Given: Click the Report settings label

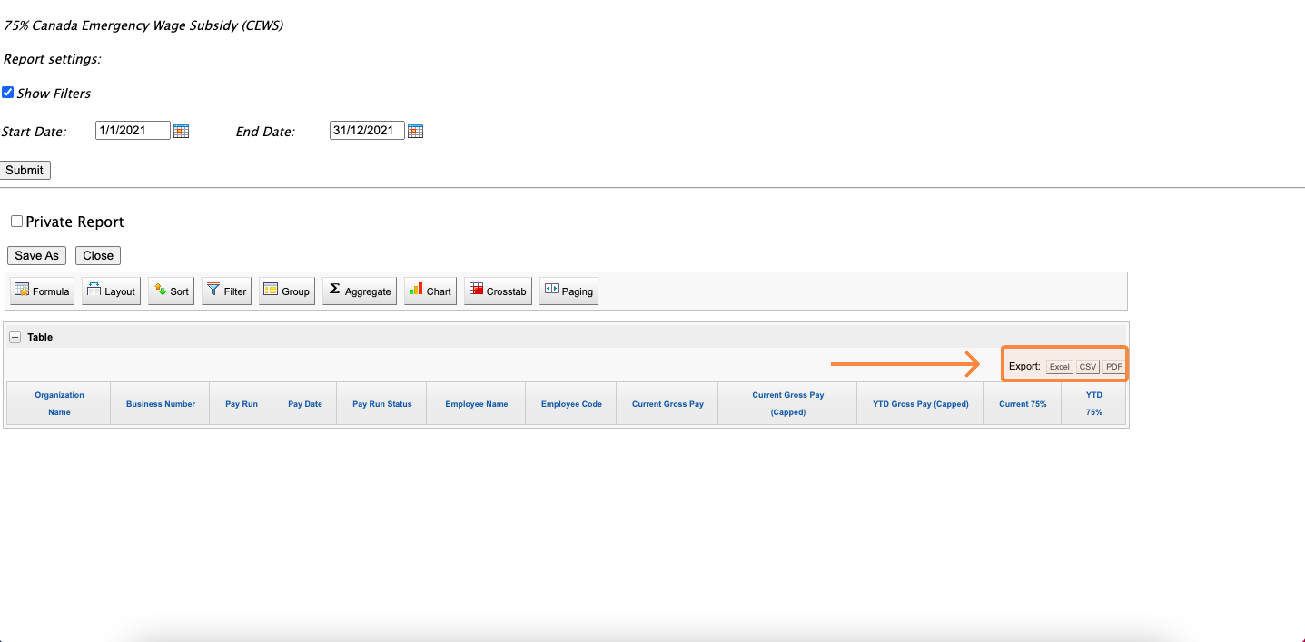Looking at the screenshot, I should tap(52, 59).
